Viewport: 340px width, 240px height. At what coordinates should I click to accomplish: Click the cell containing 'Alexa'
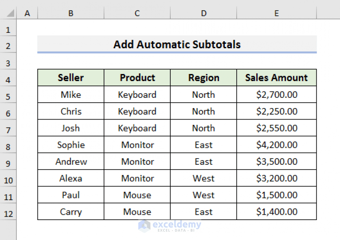[x=71, y=178]
